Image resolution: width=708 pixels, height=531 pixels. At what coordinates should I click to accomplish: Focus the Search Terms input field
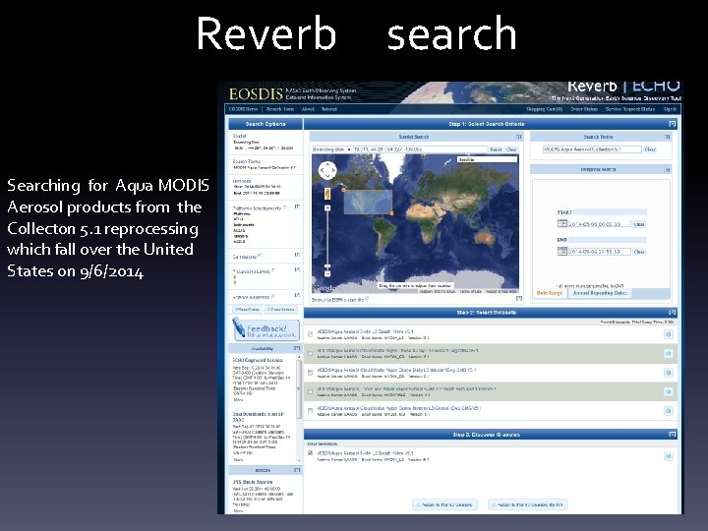[592, 149]
